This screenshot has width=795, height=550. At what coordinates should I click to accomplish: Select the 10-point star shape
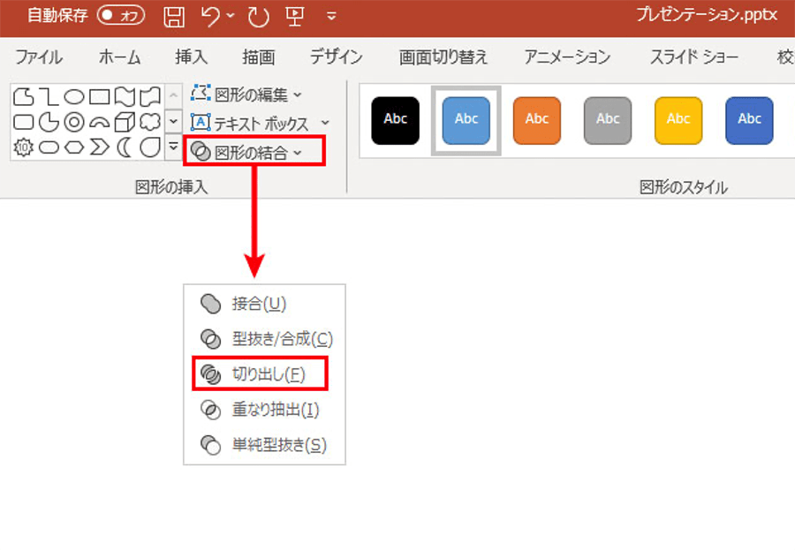click(23, 147)
